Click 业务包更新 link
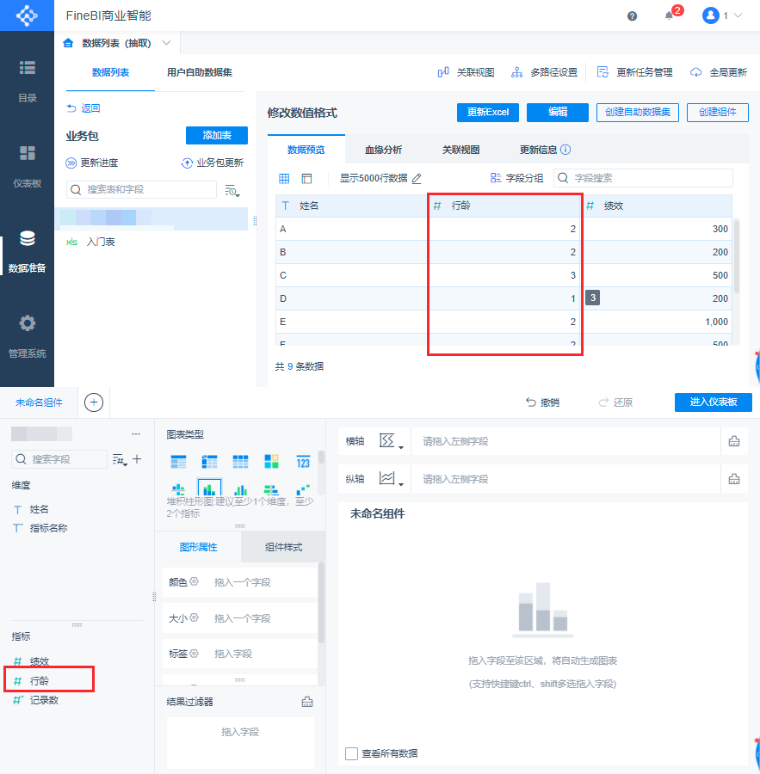The width and height of the screenshot is (760, 774). coord(213,163)
